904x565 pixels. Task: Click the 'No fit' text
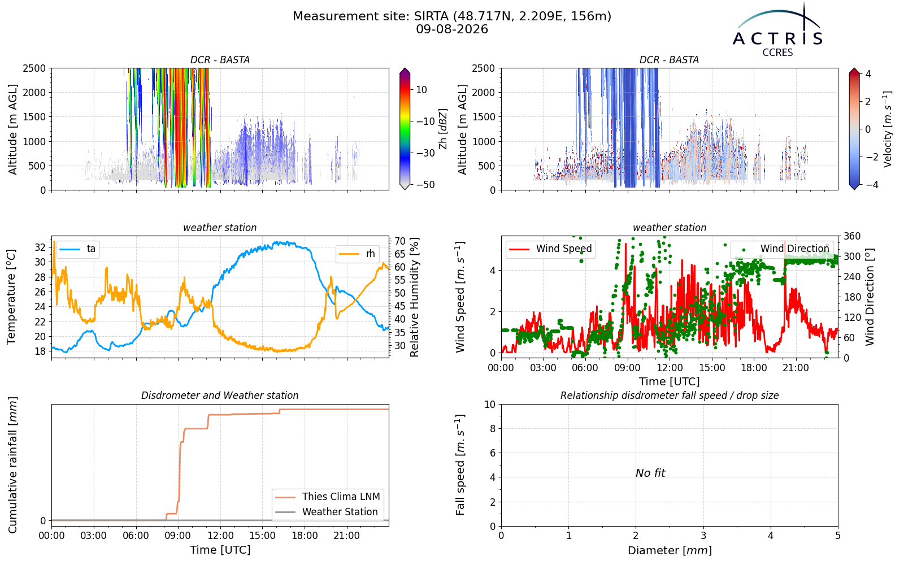[650, 473]
